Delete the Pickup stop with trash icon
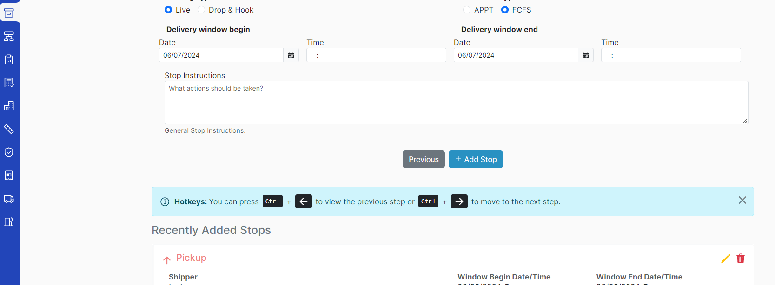The image size is (775, 285). coord(741,259)
